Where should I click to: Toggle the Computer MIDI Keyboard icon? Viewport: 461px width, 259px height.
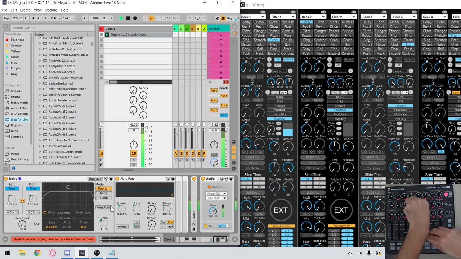(x=223, y=18)
